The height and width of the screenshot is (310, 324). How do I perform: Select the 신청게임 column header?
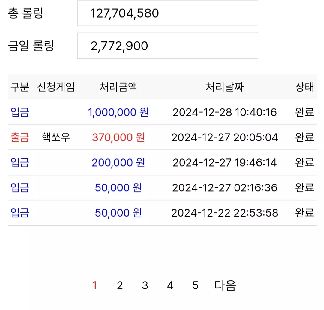(x=56, y=87)
